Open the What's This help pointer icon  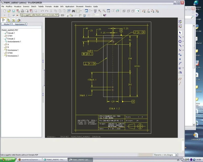pyautogui.click(x=105, y=15)
